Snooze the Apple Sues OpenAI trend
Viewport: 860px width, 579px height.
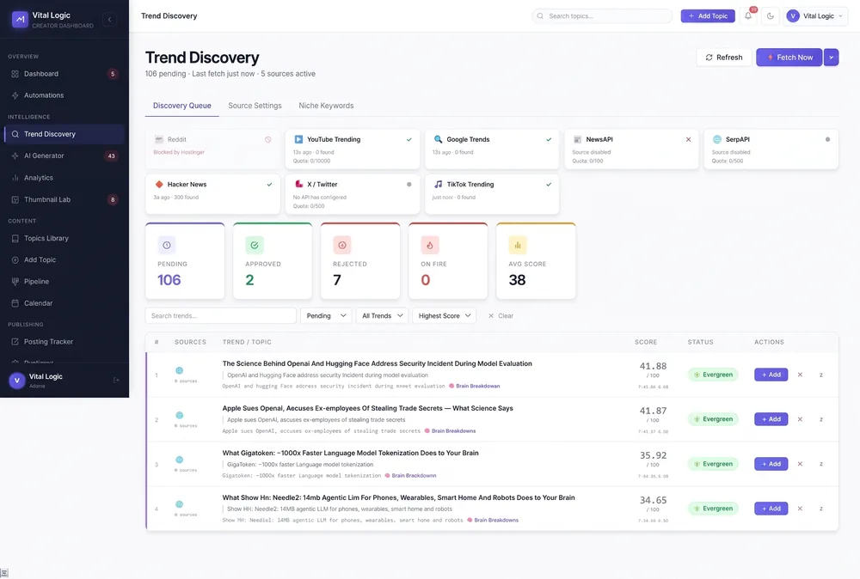point(821,419)
